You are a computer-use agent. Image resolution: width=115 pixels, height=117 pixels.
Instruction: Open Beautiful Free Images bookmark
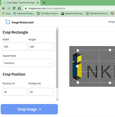(72, 14)
